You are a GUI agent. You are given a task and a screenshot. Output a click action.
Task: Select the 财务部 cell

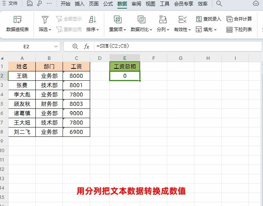(x=49, y=104)
